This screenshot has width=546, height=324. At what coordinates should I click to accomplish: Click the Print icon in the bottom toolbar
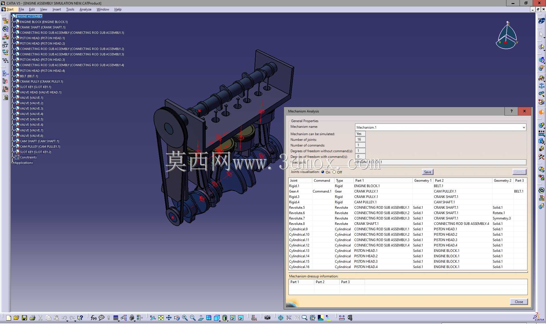(x=32, y=318)
